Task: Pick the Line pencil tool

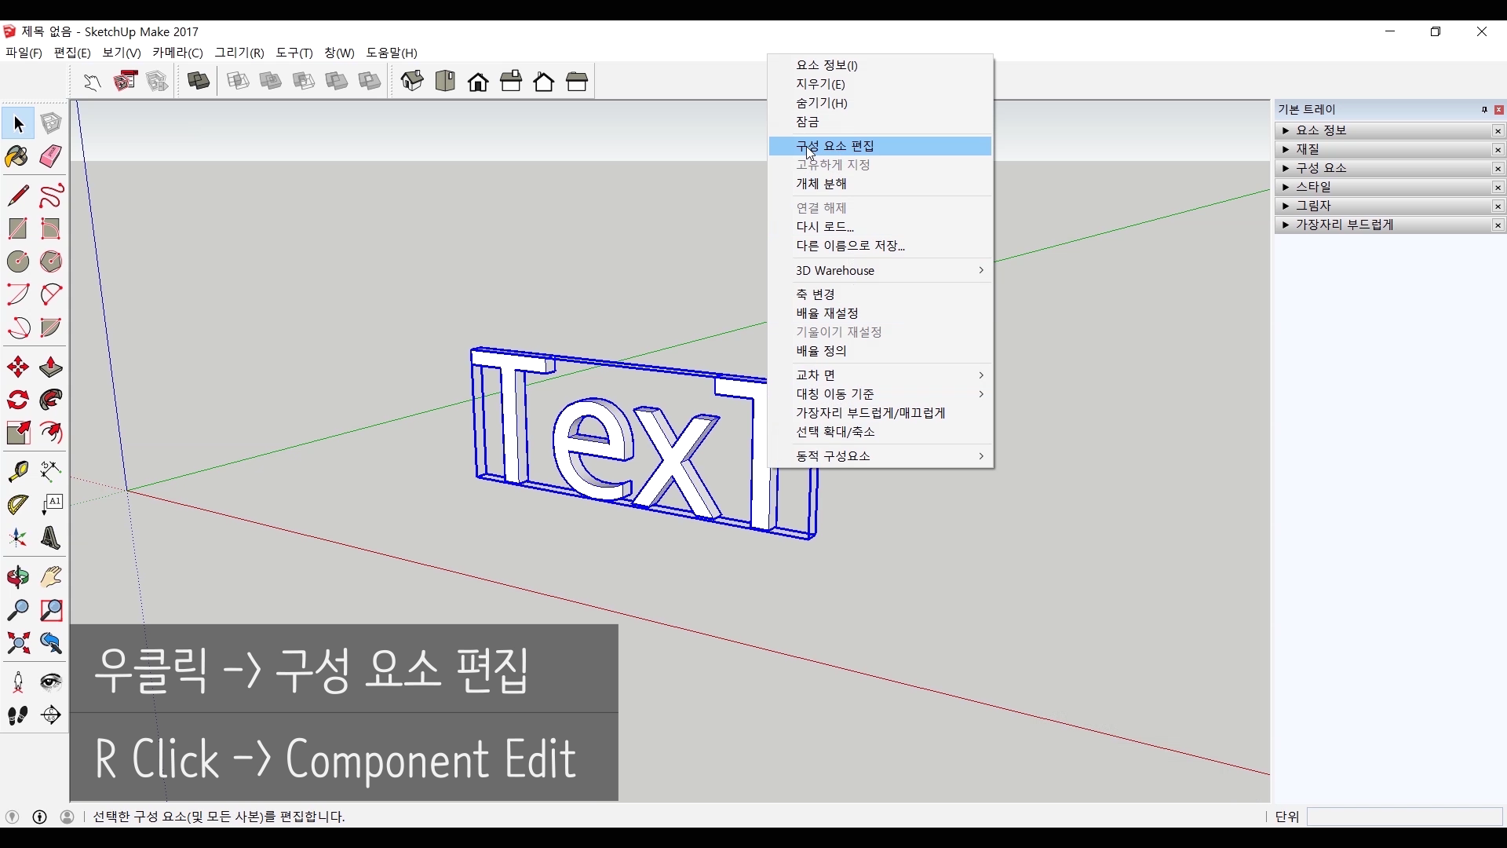Action: click(x=17, y=195)
